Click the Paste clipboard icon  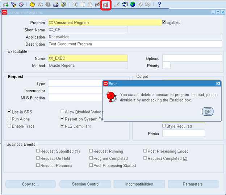click(x=90, y=5)
